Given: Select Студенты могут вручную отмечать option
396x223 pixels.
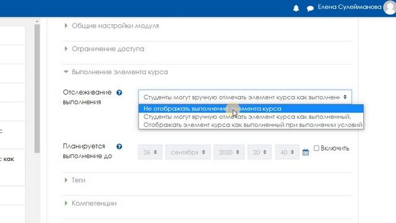Looking at the screenshot, I should [x=251, y=117].
